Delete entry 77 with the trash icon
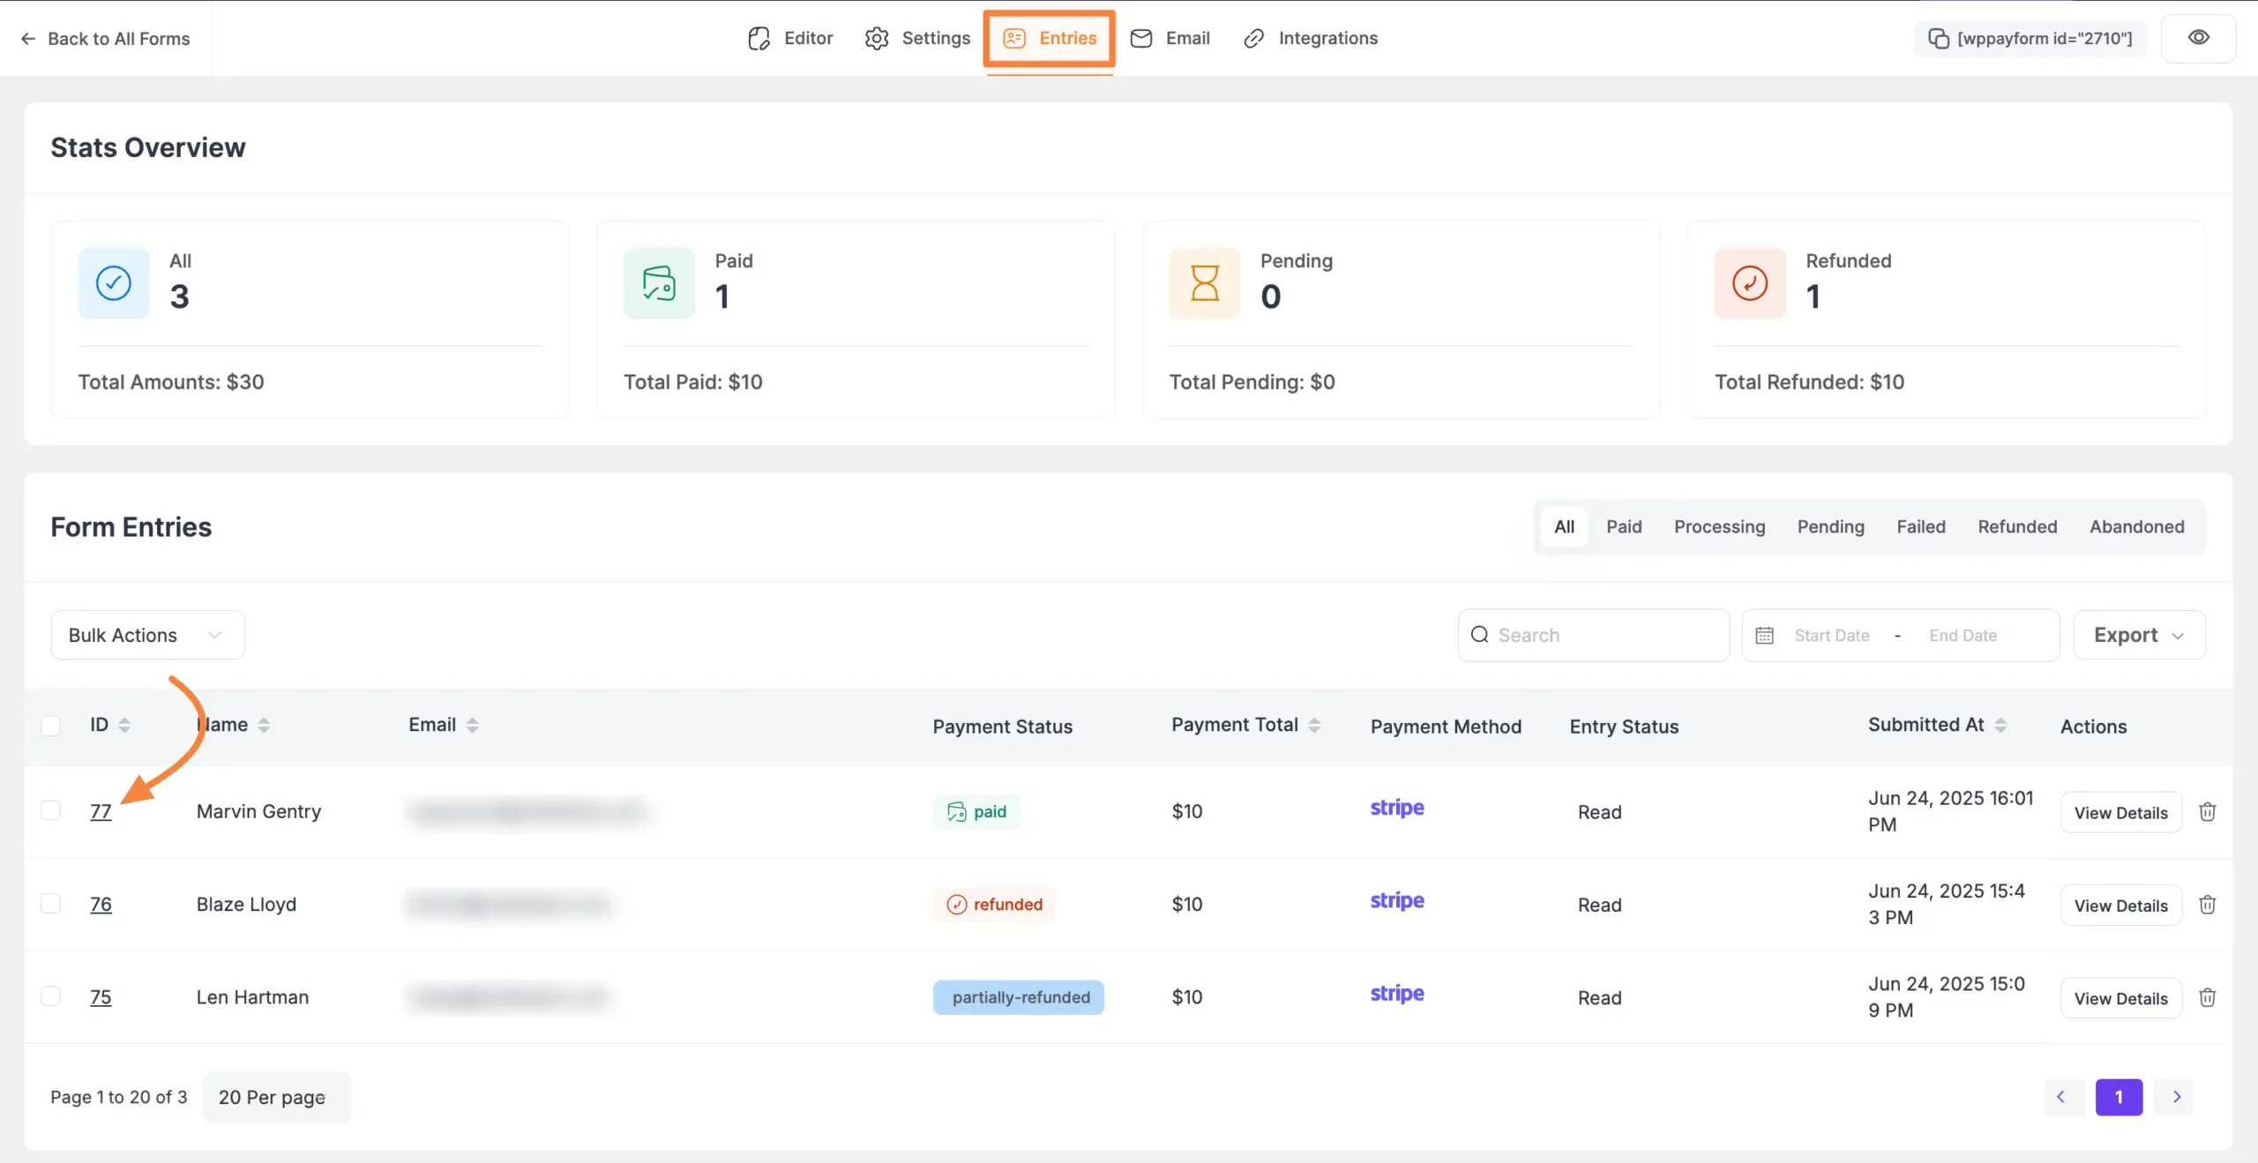Image resolution: width=2258 pixels, height=1163 pixels. coord(2207,812)
